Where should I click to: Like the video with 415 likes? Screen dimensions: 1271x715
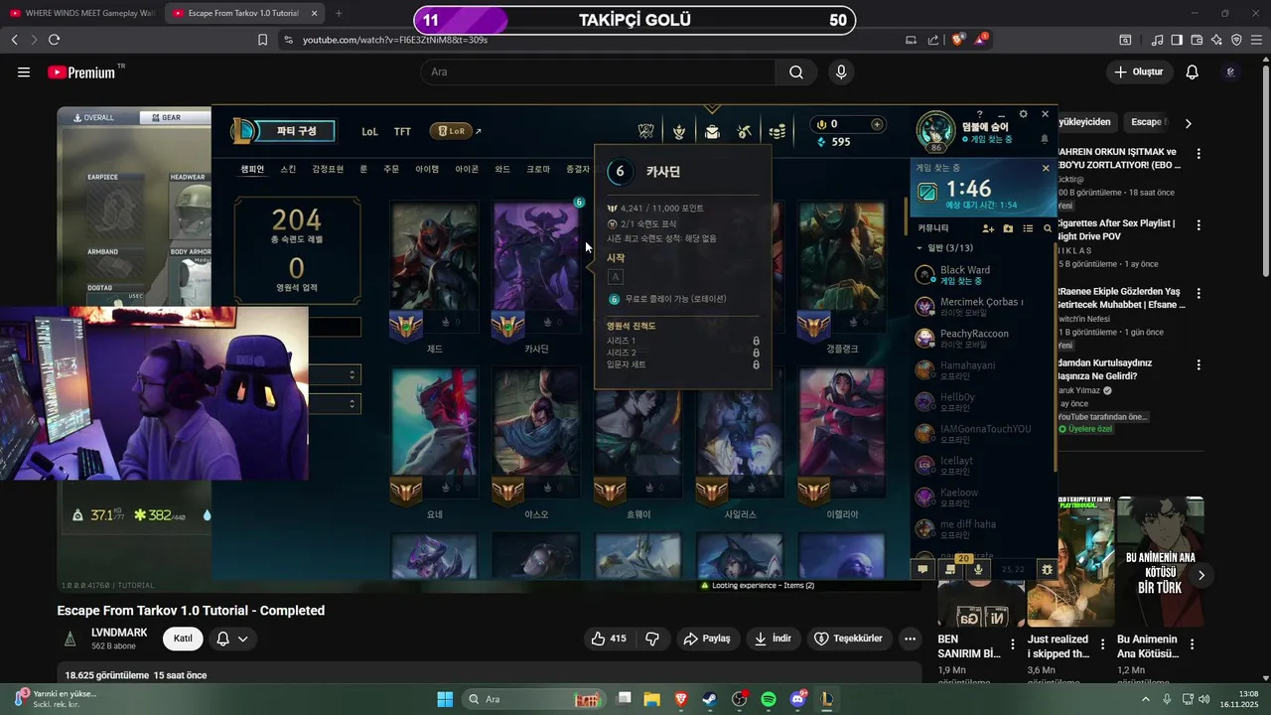tap(609, 639)
